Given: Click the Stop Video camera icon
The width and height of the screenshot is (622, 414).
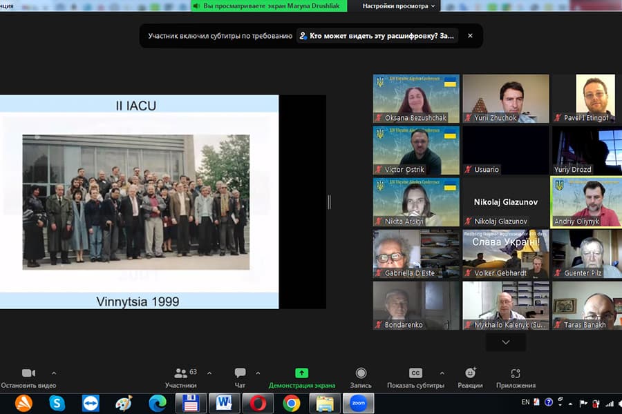Looking at the screenshot, I should pos(28,373).
